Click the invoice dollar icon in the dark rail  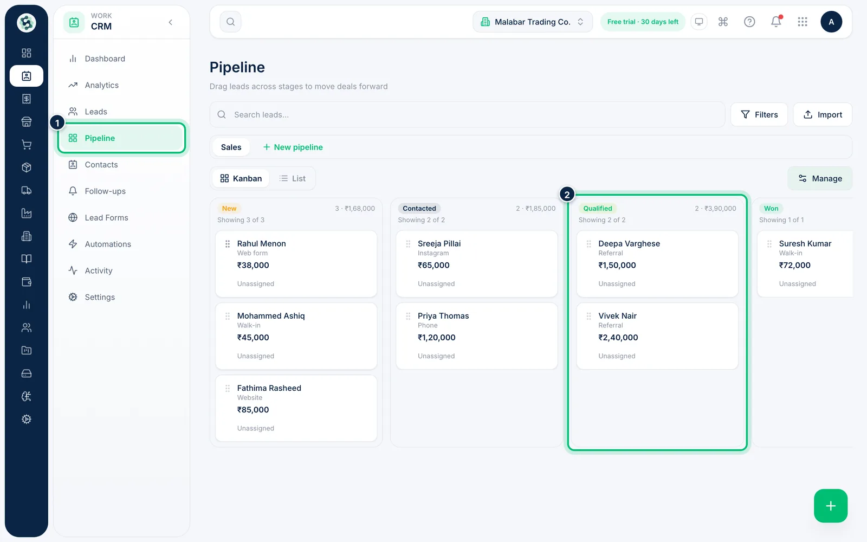[26, 99]
